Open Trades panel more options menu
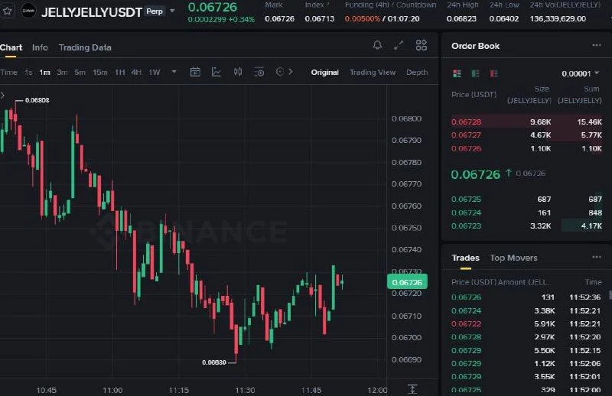 [x=597, y=257]
